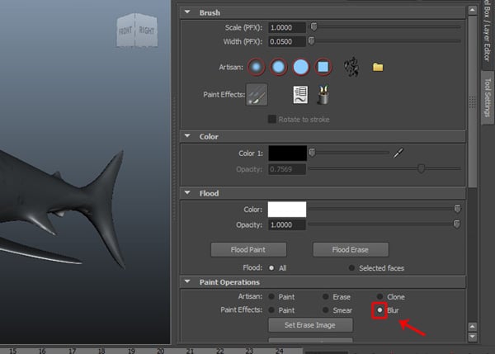Image resolution: width=495 pixels, height=354 pixels.
Task: Select the solid round Artisan brush profile
Action: [300, 67]
